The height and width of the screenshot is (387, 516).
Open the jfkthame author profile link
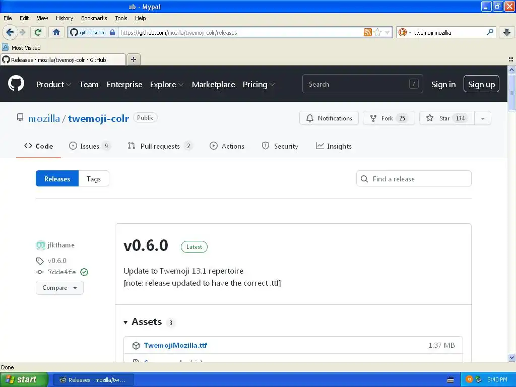(x=61, y=245)
